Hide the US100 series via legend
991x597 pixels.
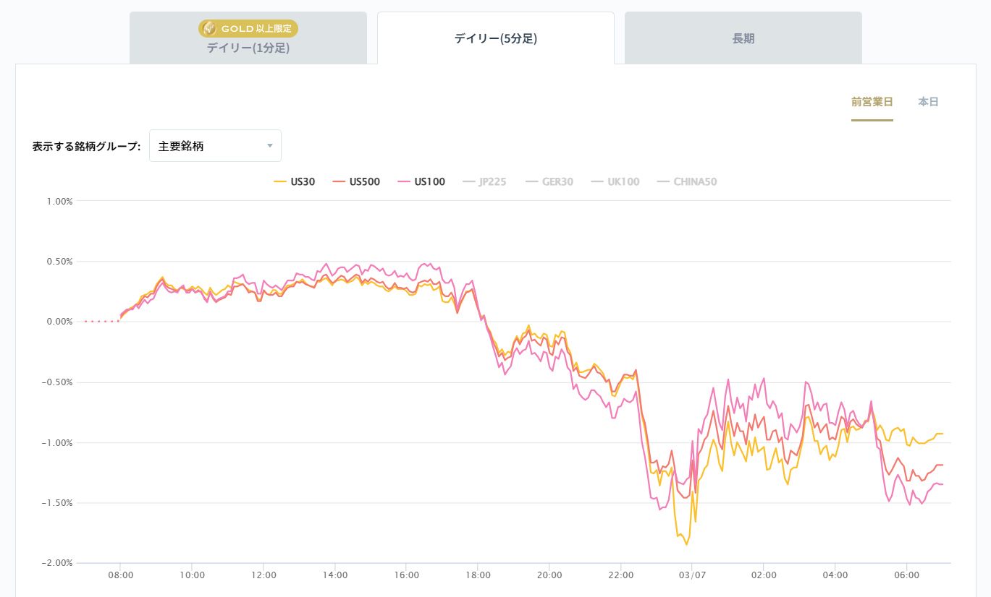tap(422, 182)
